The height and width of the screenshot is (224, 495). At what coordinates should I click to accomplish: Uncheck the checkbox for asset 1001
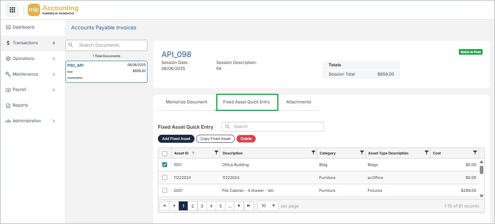coord(165,164)
